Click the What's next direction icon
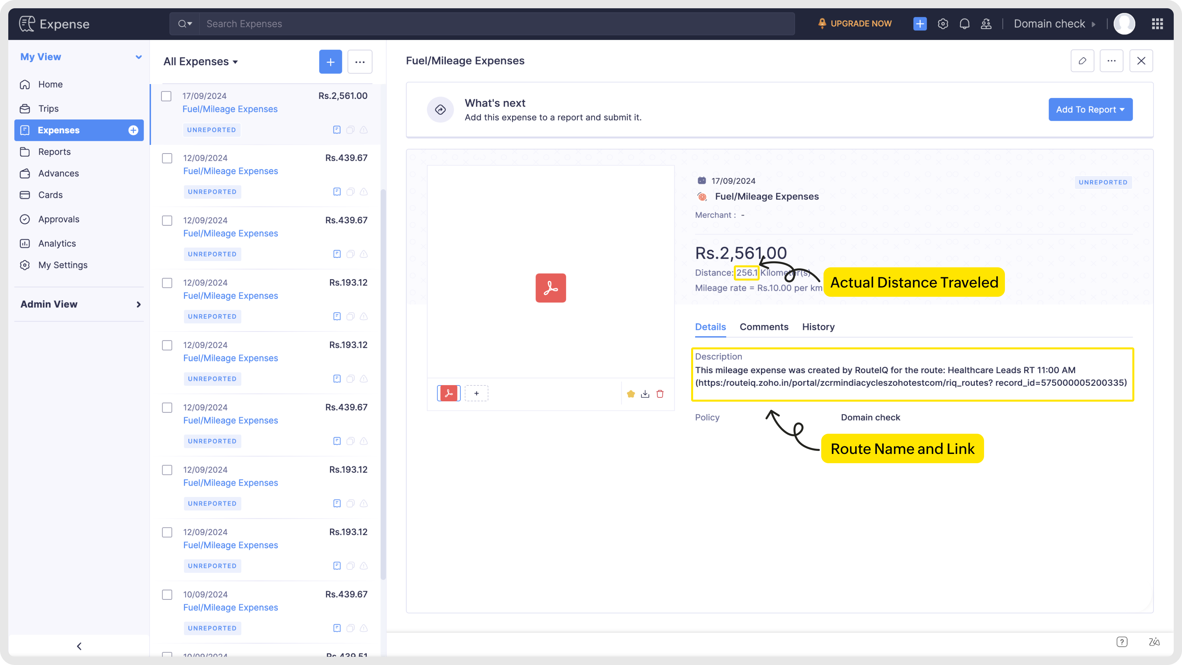This screenshot has height=665, width=1182. [x=440, y=110]
